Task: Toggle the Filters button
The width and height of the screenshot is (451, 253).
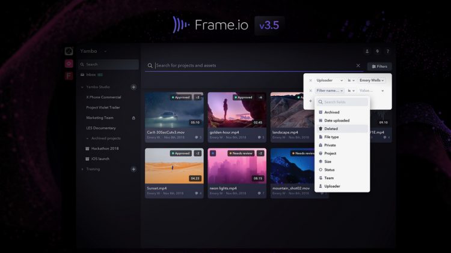Action: click(x=379, y=67)
